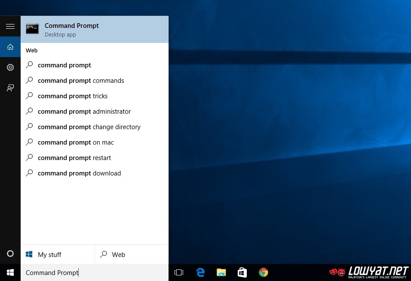Choose 'command prompt download' suggestion
The width and height of the screenshot is (411, 281).
coord(79,173)
